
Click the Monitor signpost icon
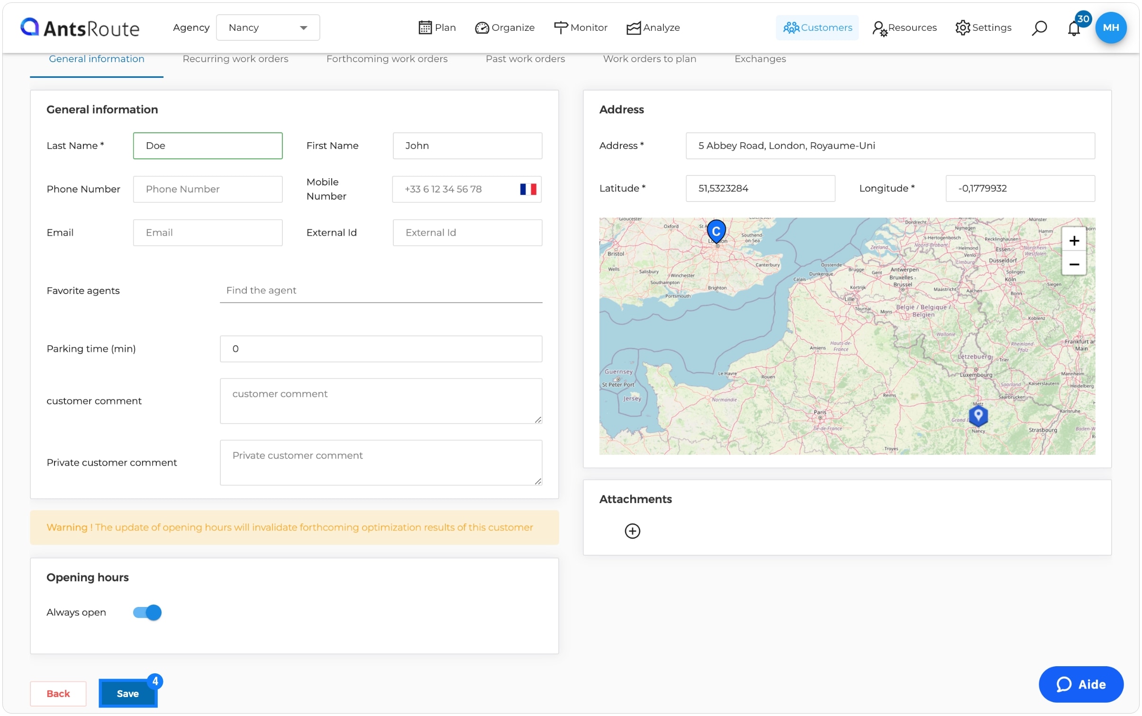pyautogui.click(x=560, y=28)
